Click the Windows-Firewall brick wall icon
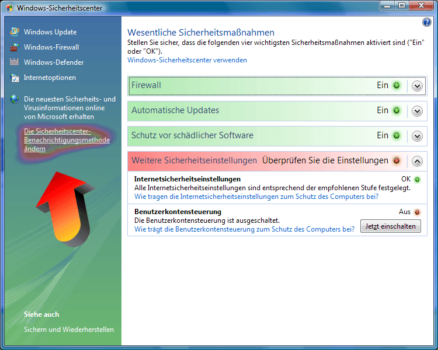The width and height of the screenshot is (438, 350). tap(15, 47)
